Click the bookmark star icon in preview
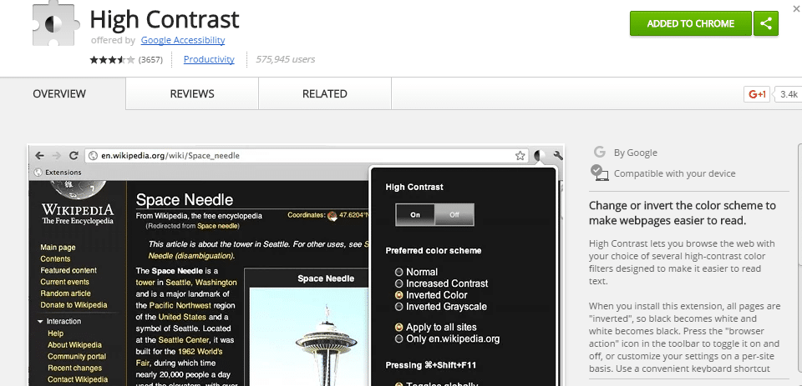Screen dimensions: 802x386 pos(520,156)
